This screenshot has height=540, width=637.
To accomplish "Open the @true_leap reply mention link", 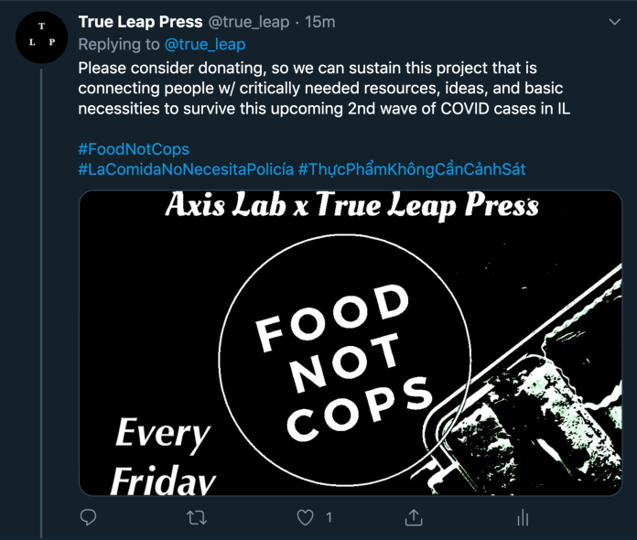I will [205, 44].
